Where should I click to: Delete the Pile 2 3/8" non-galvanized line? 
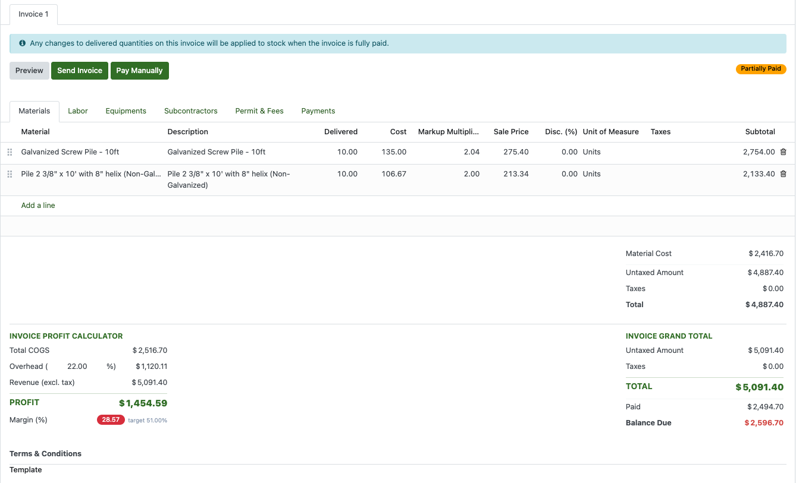pyautogui.click(x=783, y=174)
